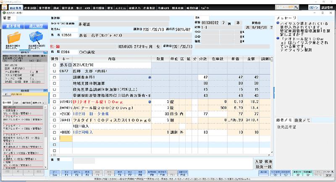Toggle the exclude checkbox on フルタイド row

pyautogui.click(x=54, y=120)
